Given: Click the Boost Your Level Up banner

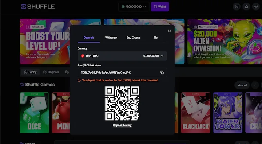Looking at the screenshot, I should pyautogui.click(x=45, y=41).
